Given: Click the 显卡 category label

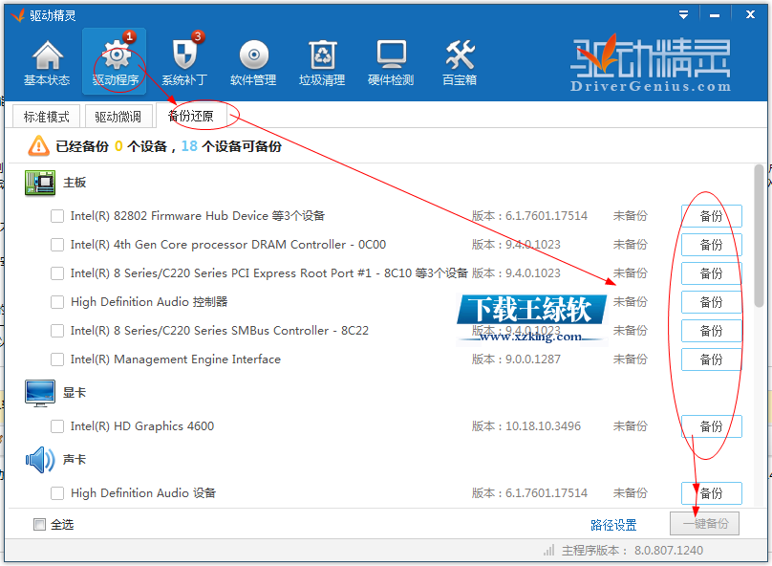Looking at the screenshot, I should [75, 393].
